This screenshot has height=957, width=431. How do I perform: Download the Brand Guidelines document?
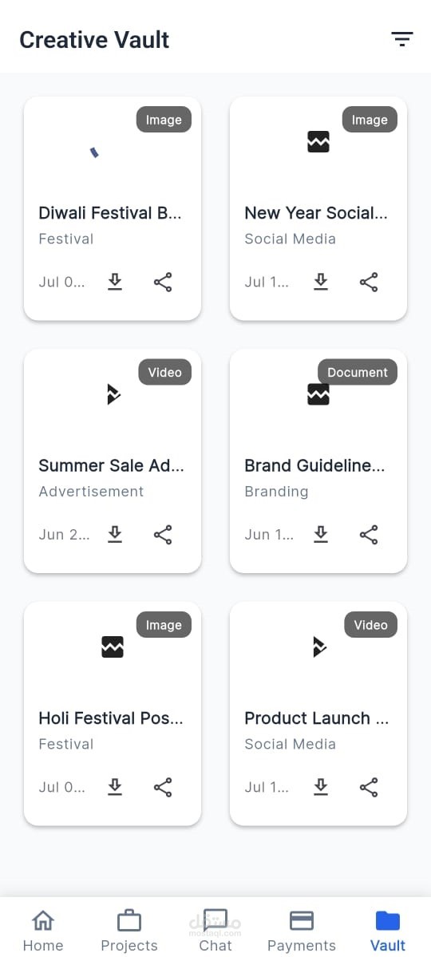click(x=321, y=535)
